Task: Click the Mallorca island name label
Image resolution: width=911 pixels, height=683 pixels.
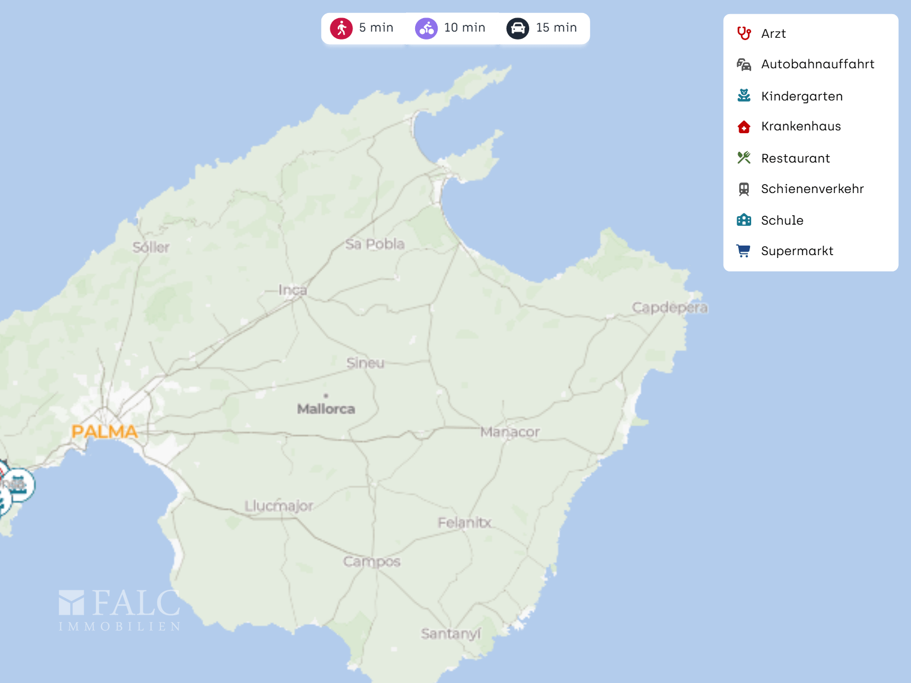Action: (326, 409)
